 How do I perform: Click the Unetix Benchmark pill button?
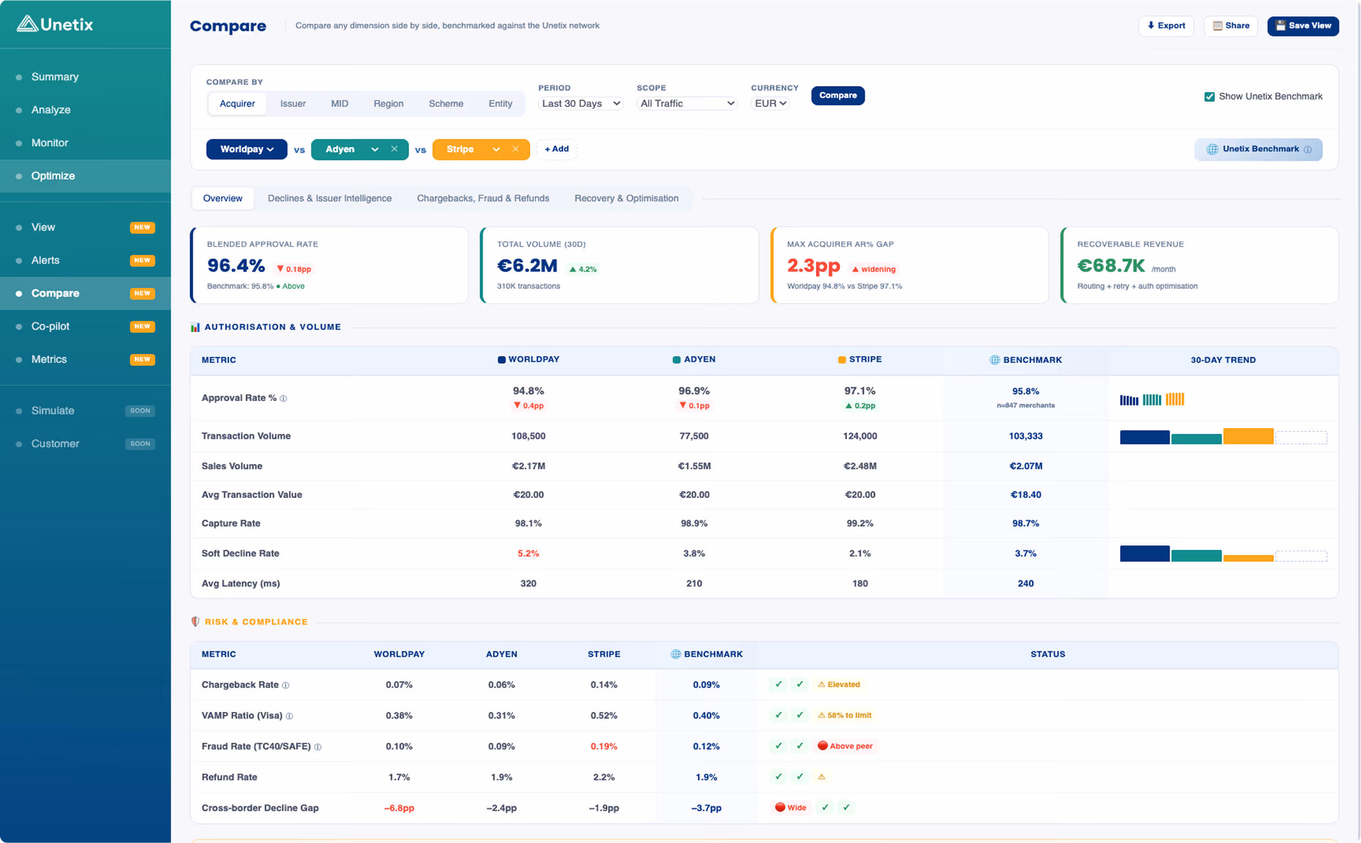[x=1258, y=149]
